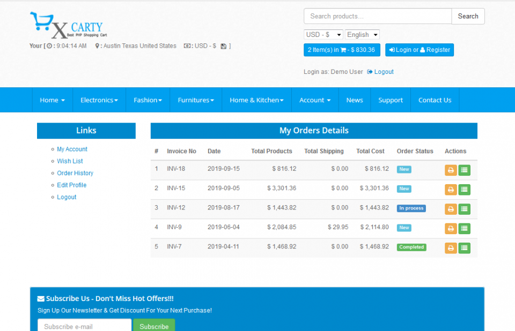Click the Search button
The width and height of the screenshot is (515, 331).
(x=468, y=17)
